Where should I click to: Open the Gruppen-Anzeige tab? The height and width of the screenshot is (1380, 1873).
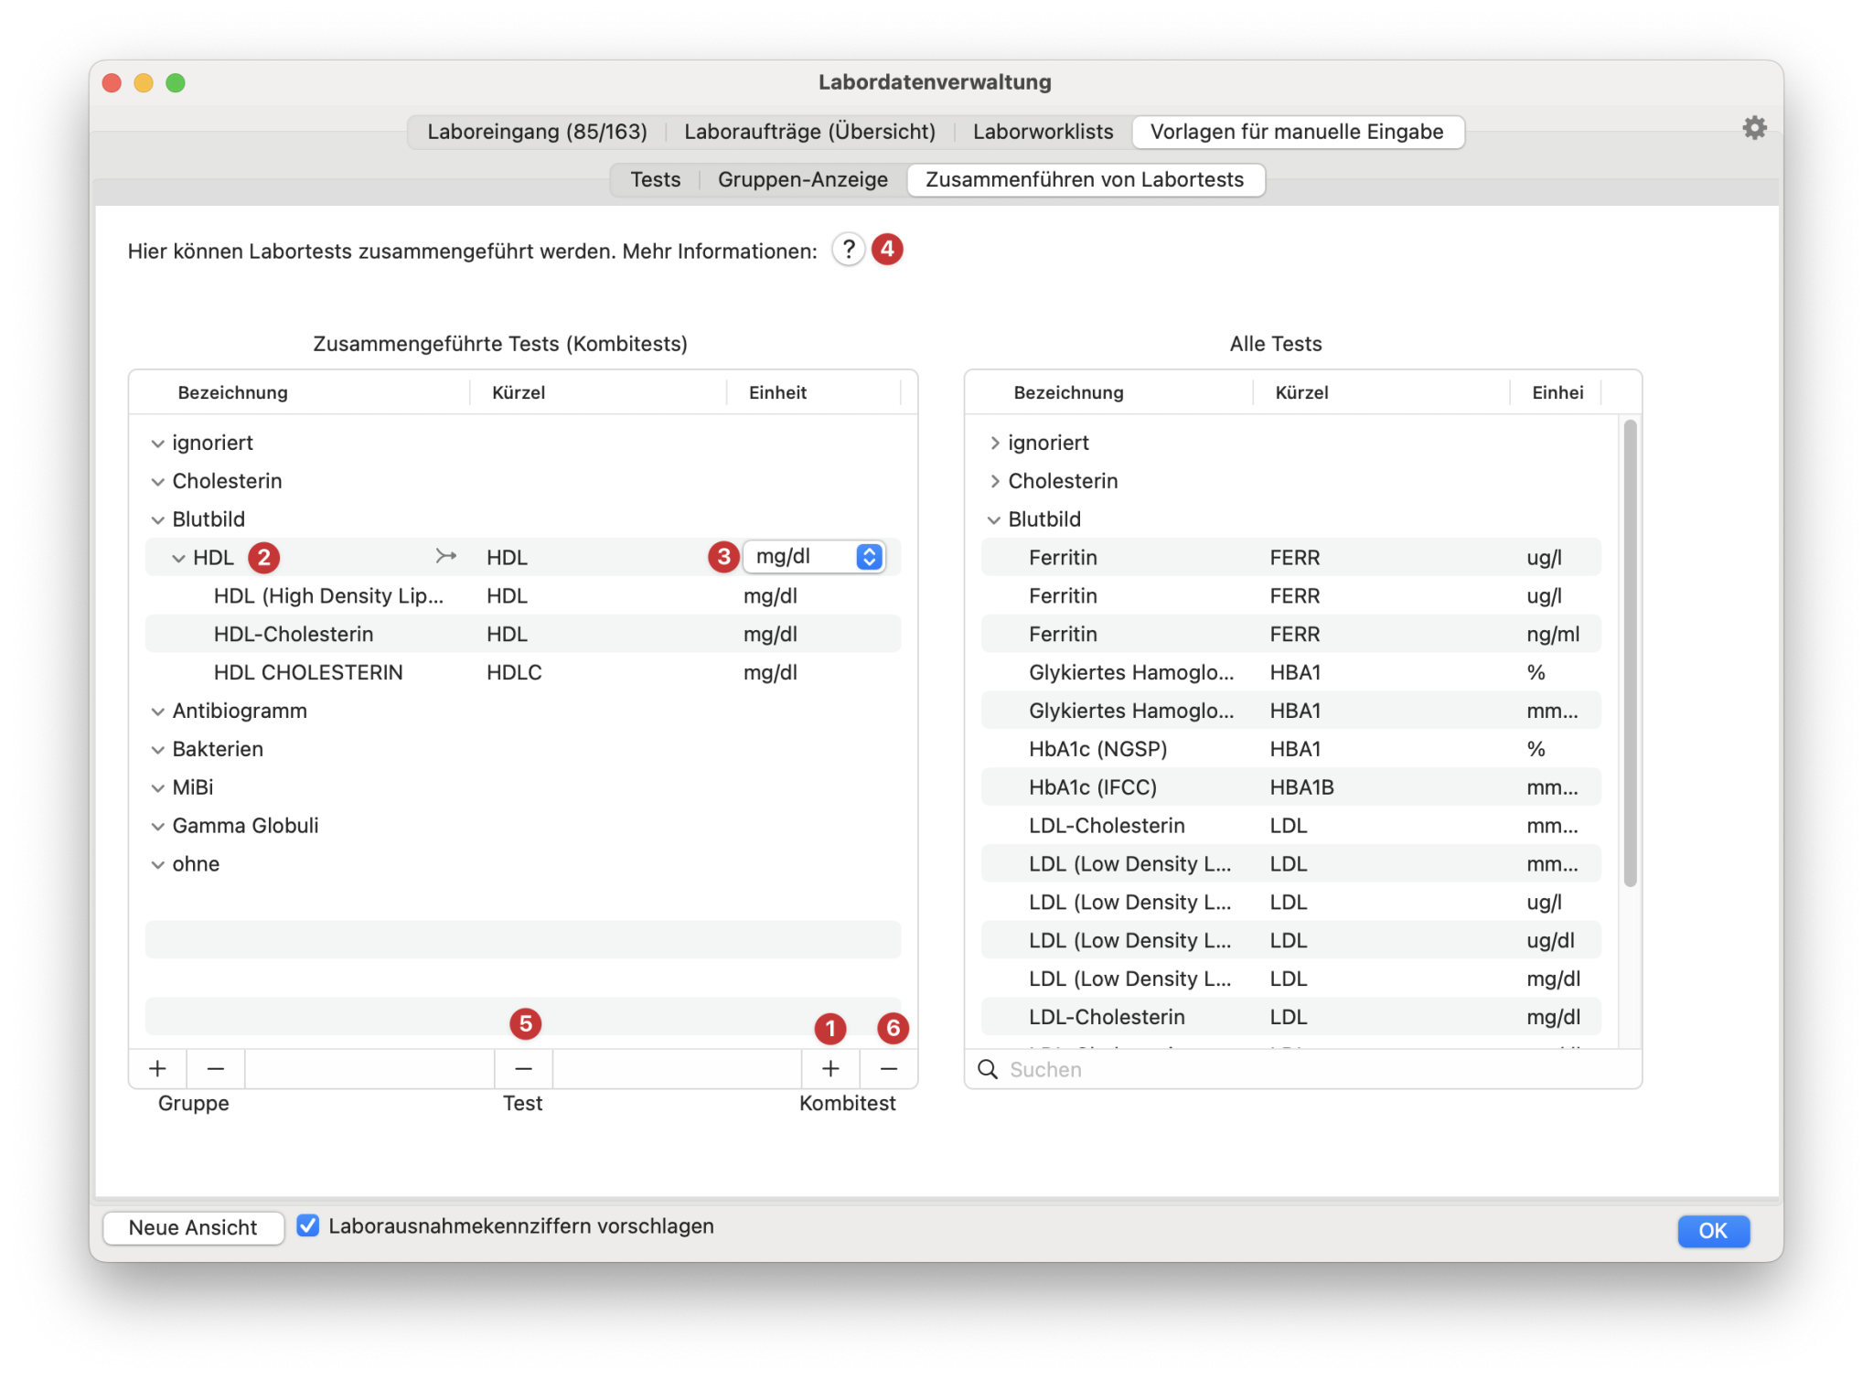(x=802, y=179)
